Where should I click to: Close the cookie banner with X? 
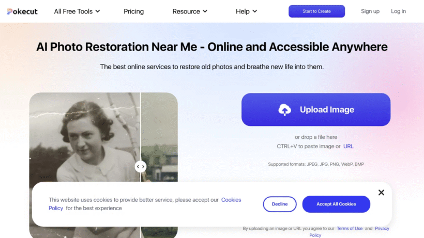[x=381, y=193]
